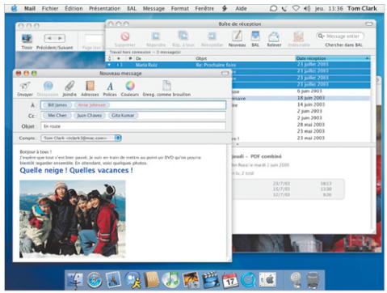This screenshot has width=387, height=293.
Task: Open the Compte account popup menu
Action: [x=81, y=138]
